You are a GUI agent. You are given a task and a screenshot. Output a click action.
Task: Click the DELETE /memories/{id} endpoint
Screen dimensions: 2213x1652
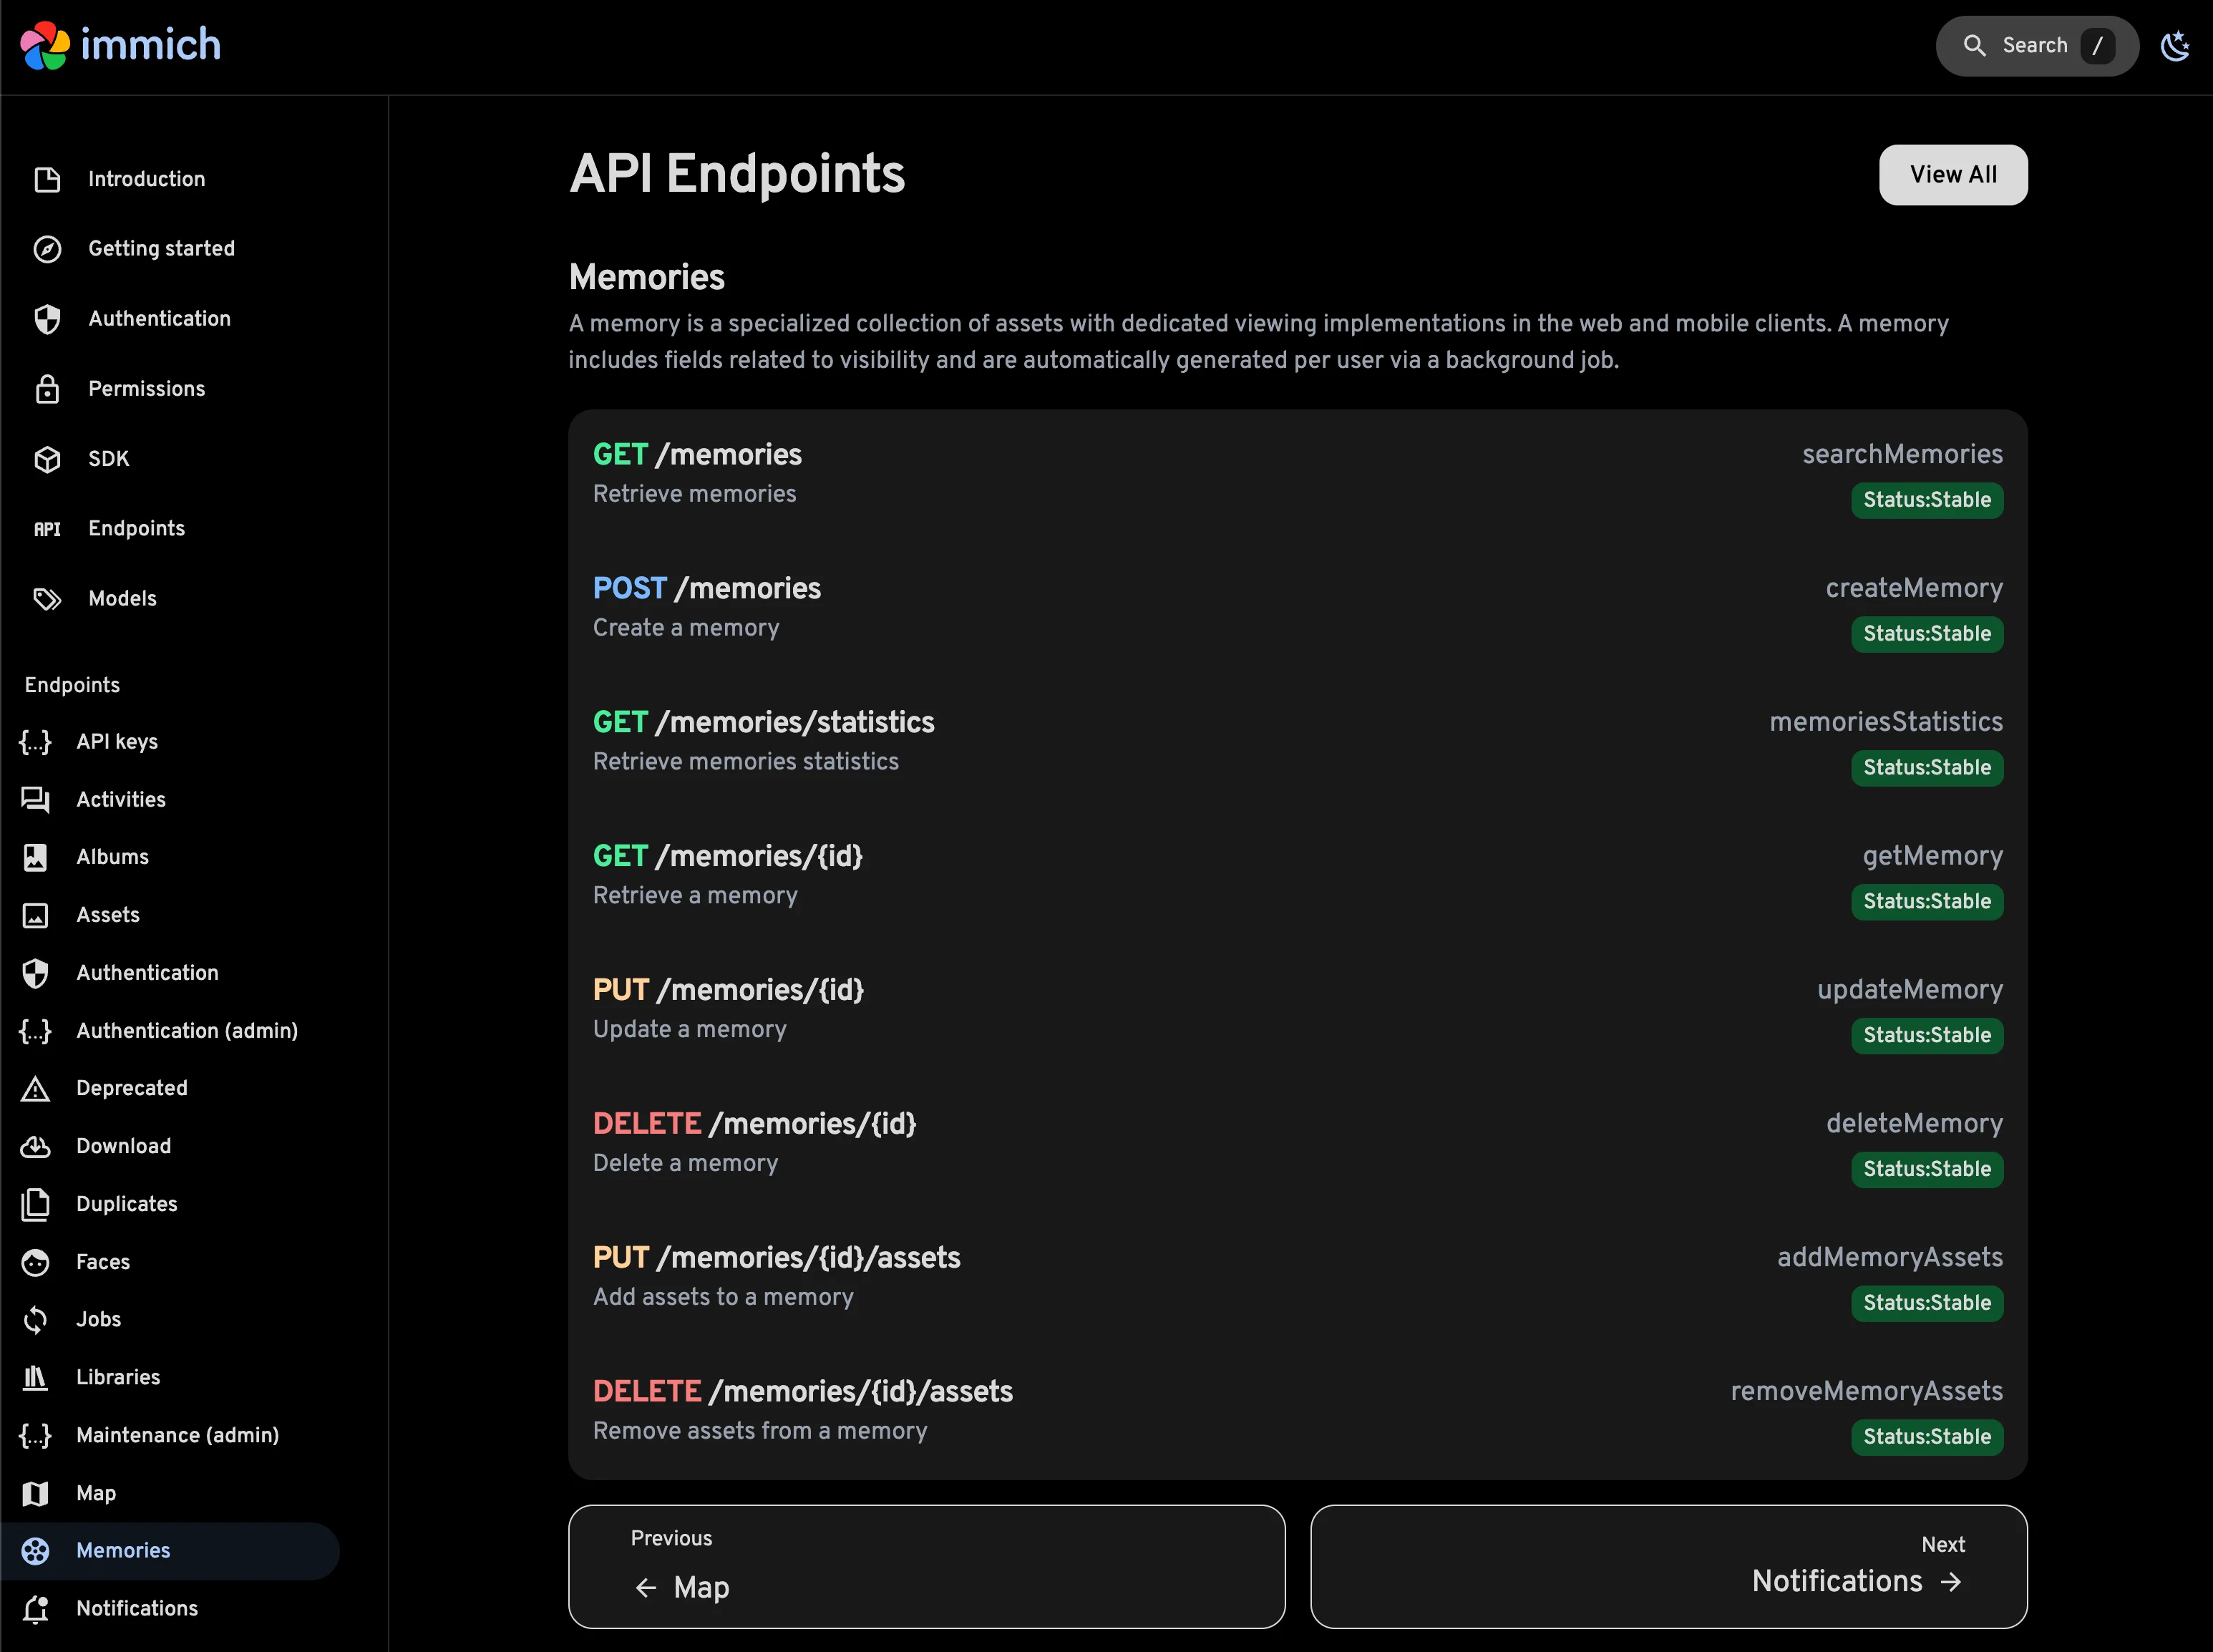coord(755,1123)
